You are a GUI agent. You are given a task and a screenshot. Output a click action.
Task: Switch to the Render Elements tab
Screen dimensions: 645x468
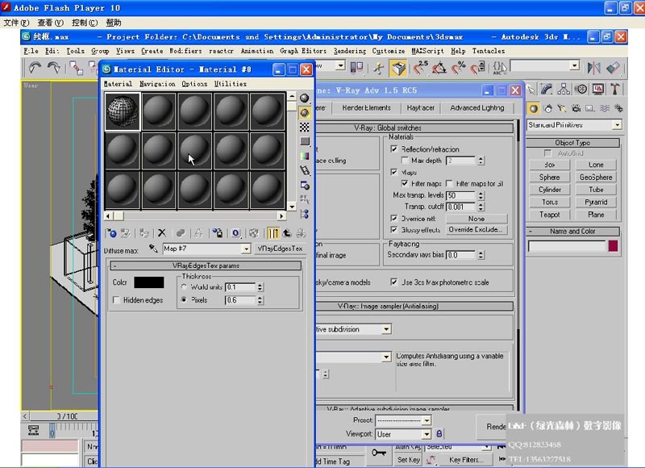coord(366,108)
